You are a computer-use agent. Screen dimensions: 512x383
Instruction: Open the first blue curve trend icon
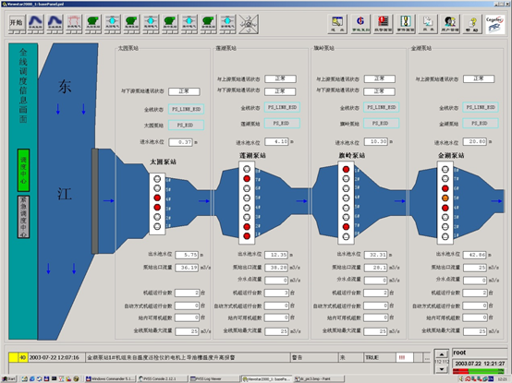tap(36, 23)
